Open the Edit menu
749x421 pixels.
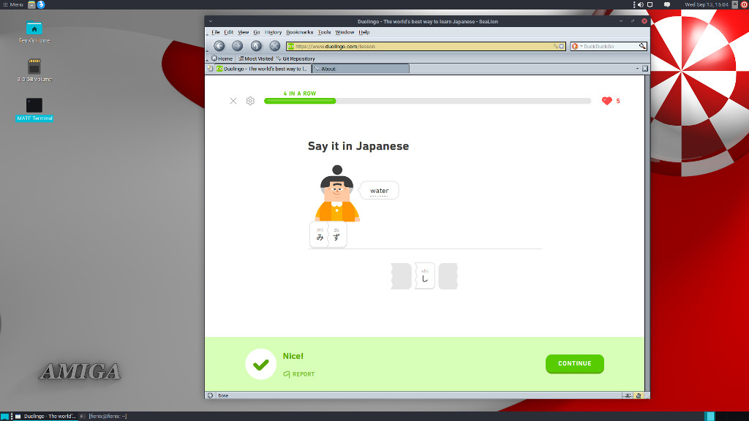point(228,32)
